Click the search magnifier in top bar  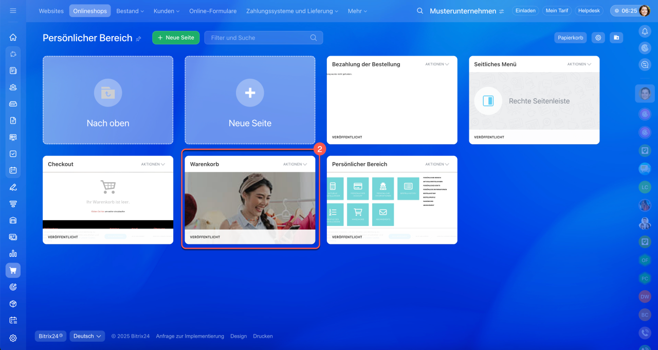[x=420, y=11]
